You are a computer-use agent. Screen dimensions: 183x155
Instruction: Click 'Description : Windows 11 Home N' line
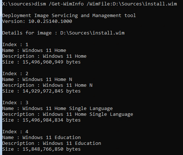point(47,85)
